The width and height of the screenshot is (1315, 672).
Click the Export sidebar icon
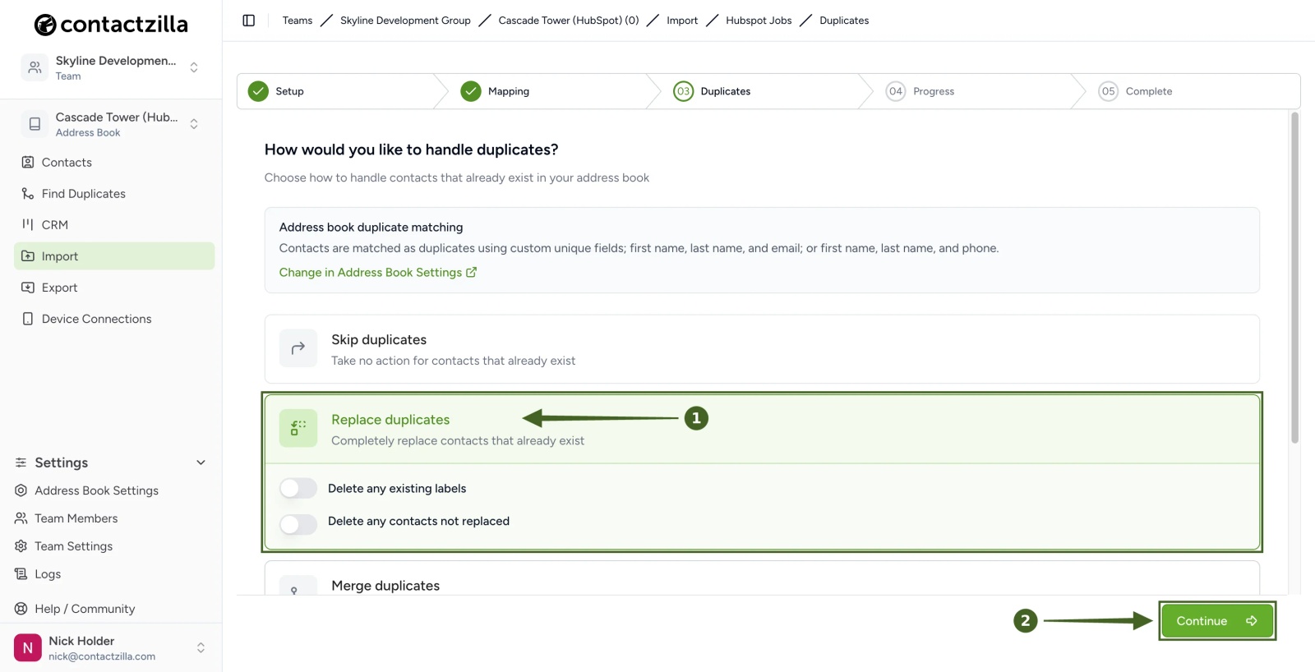point(28,288)
